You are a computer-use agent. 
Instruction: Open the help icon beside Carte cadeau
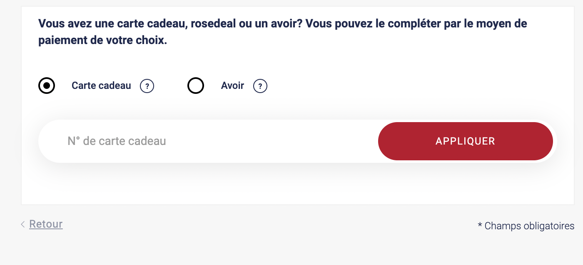pos(147,86)
